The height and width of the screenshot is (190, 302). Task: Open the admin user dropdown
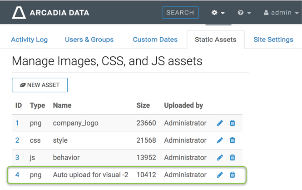281,13
